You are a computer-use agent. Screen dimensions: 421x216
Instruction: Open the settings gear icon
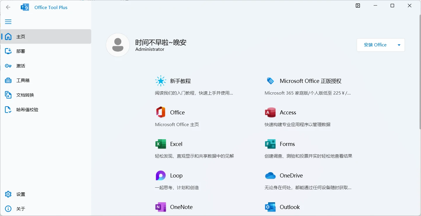coord(8,194)
